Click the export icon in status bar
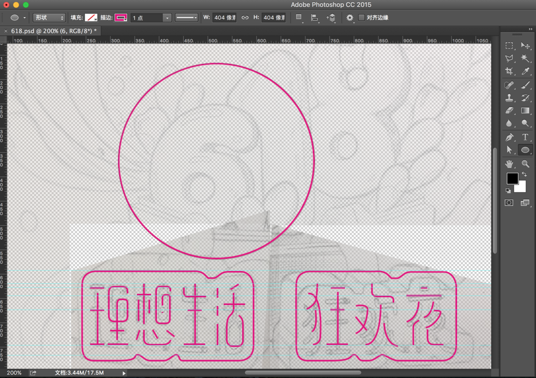The image size is (536, 378). click(x=33, y=373)
